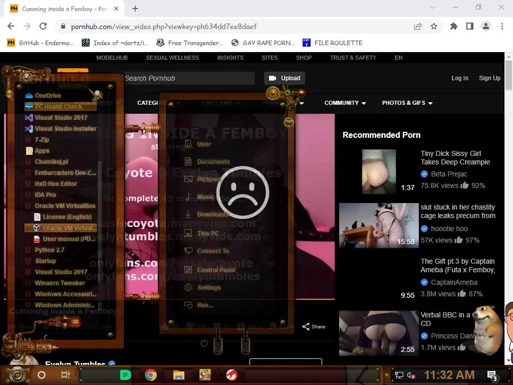513x385 pixels.
Task: Open Google Chrome from the taskbar
Action: (151, 375)
